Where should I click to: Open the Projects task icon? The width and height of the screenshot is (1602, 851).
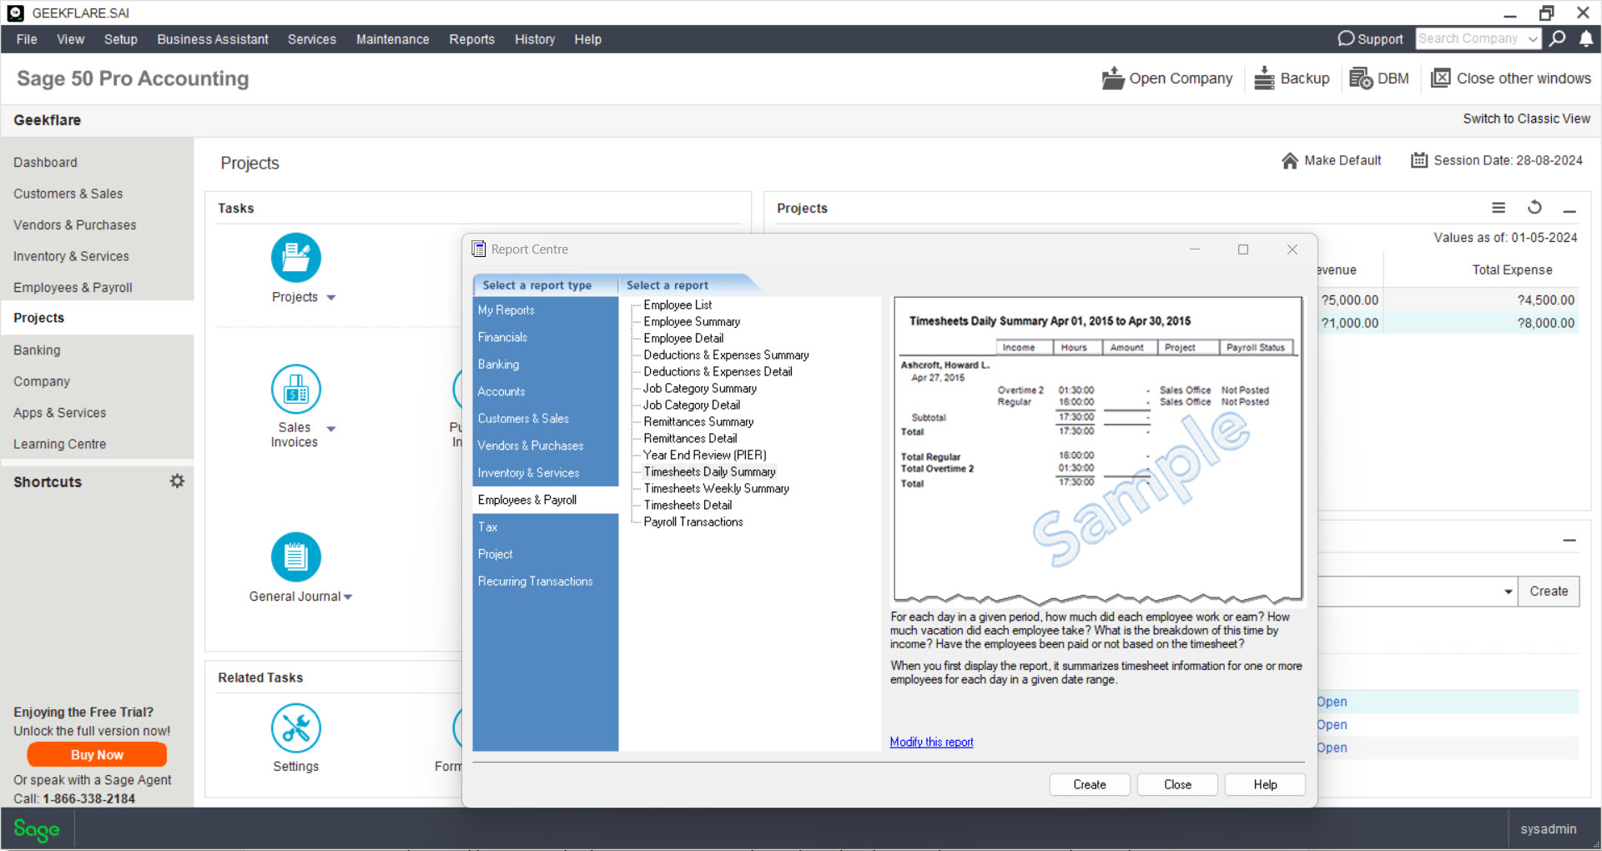[295, 257]
